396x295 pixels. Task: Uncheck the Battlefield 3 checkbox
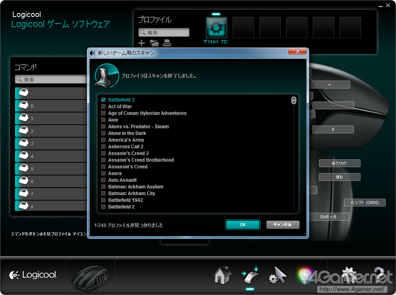[103, 100]
